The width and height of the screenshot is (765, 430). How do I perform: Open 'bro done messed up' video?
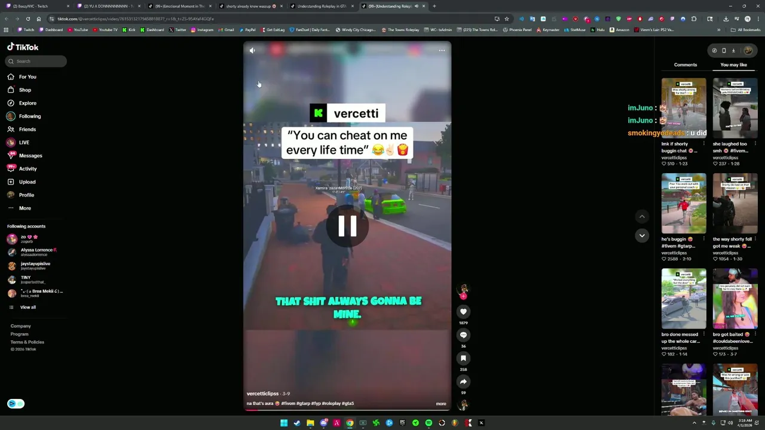684,299
